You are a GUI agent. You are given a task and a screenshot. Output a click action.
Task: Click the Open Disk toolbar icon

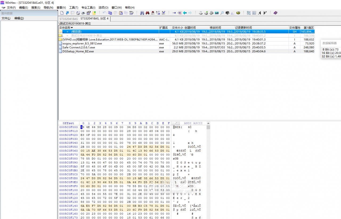[201, 13]
